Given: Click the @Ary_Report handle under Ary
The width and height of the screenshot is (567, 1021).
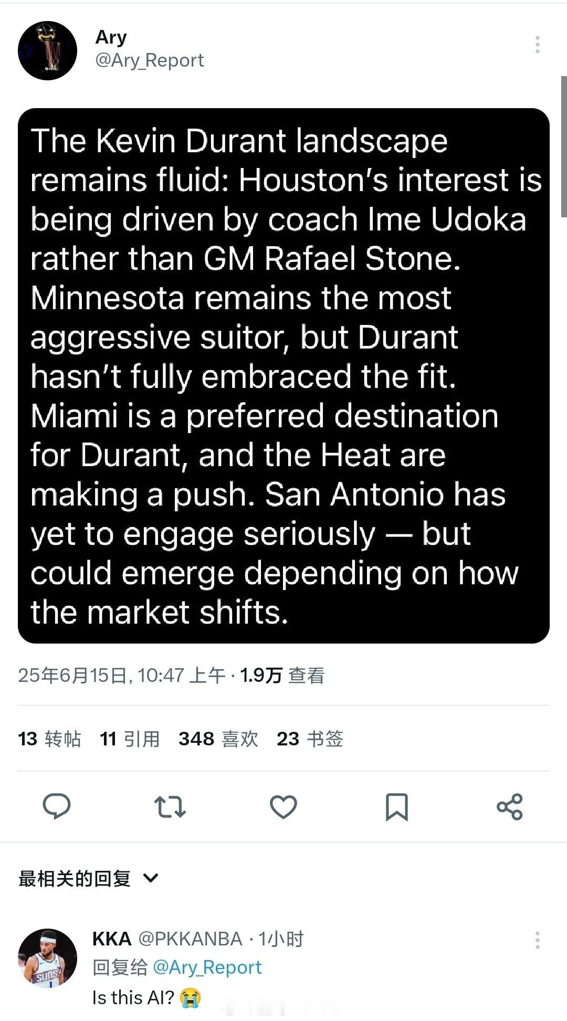Looking at the screenshot, I should pyautogui.click(x=149, y=60).
